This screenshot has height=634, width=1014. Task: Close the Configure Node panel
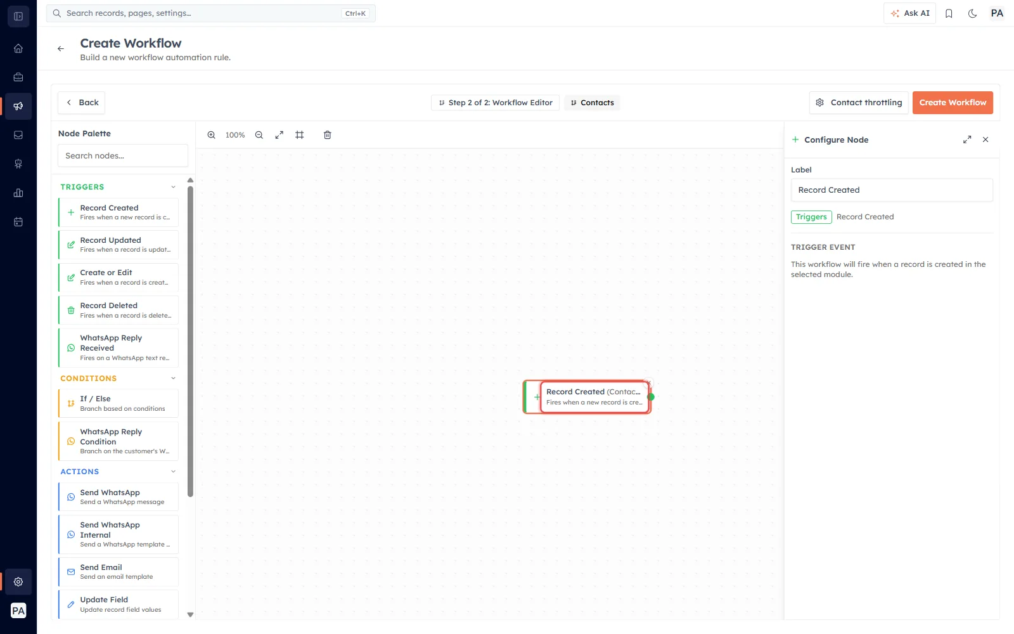click(x=985, y=139)
